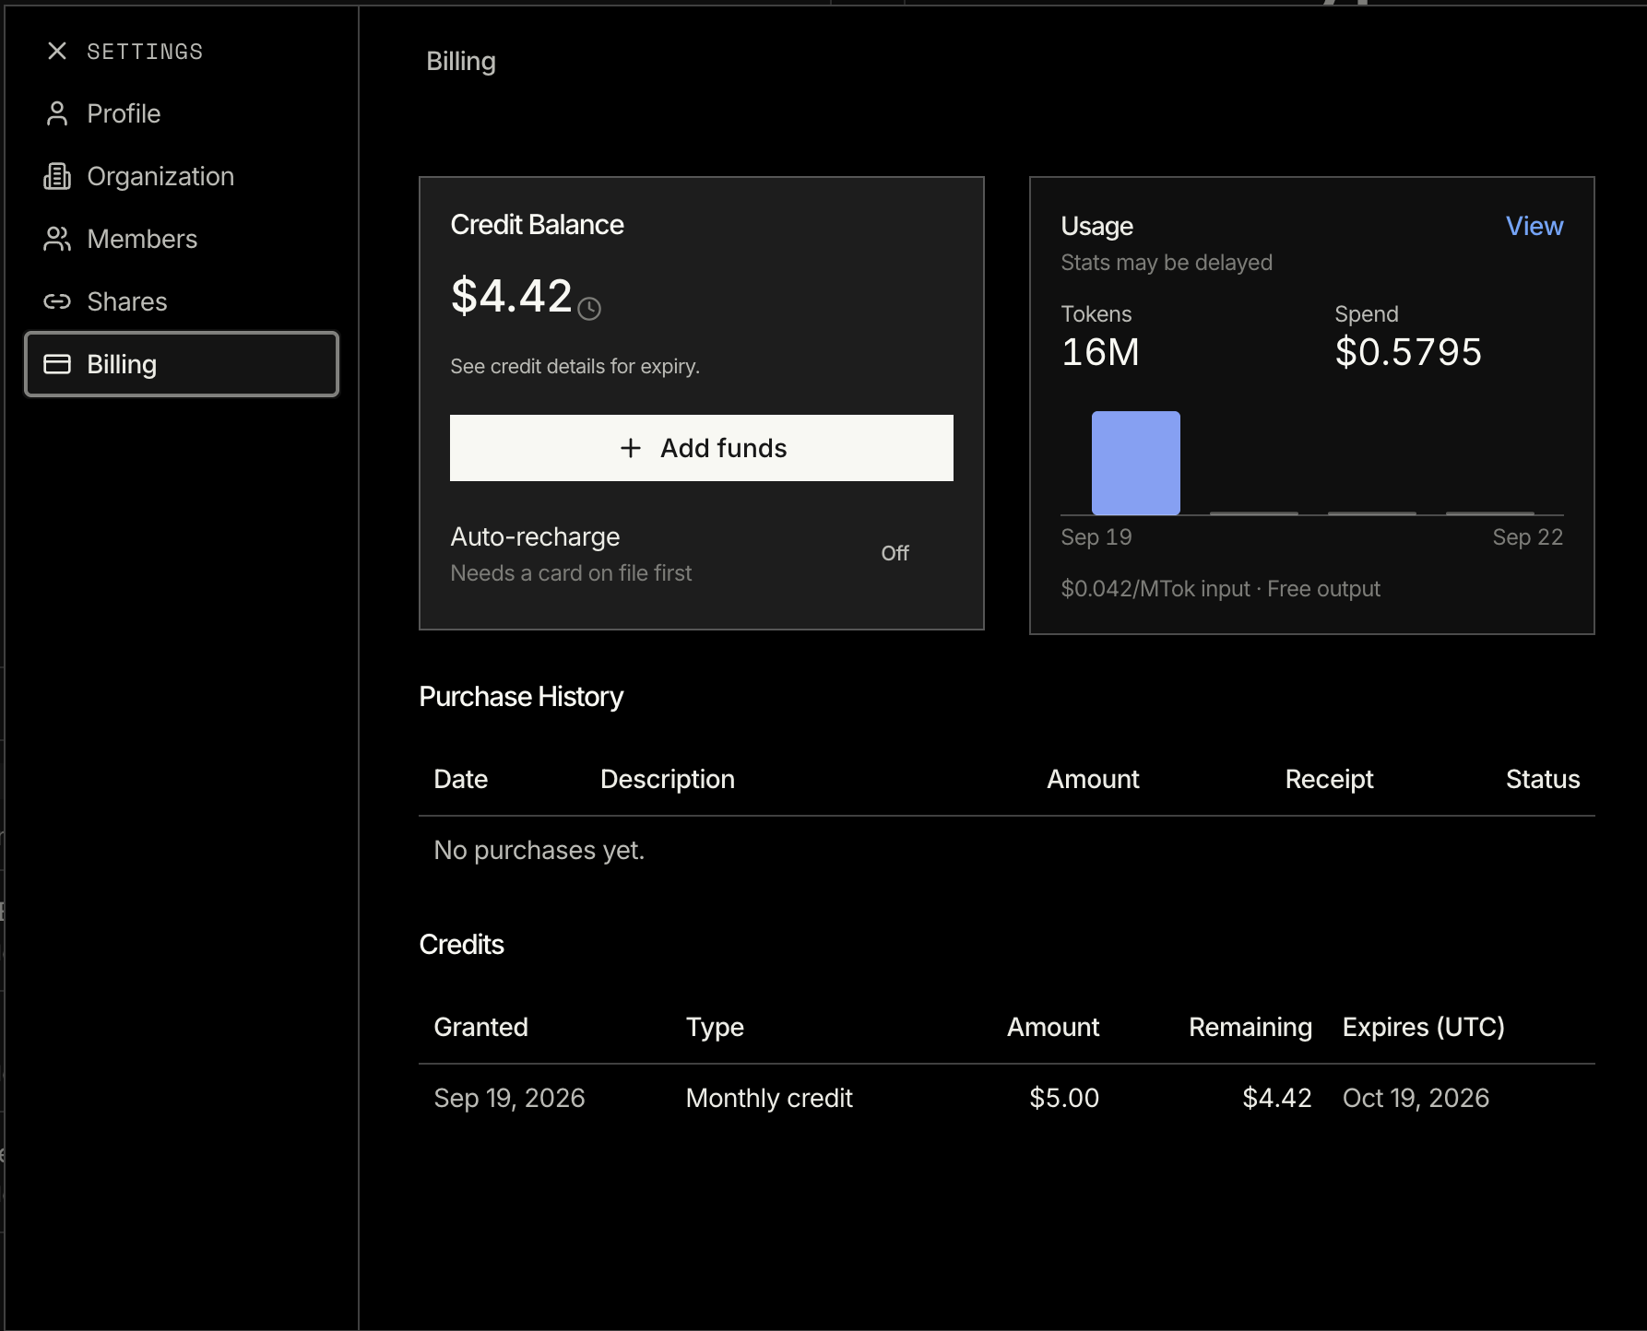This screenshot has height=1331, width=1647.
Task: Close settings with the X icon
Action: (57, 51)
